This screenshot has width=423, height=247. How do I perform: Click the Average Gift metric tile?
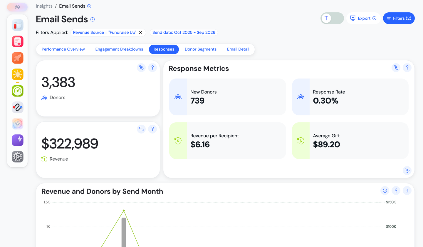(350, 141)
